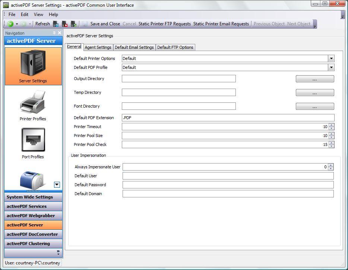Click the application icon in title bar
348x270 pixels.
(x=6, y=5)
